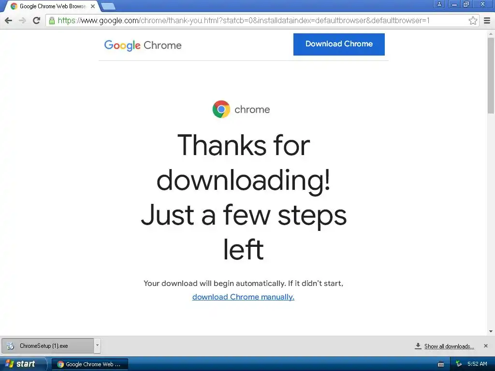The width and height of the screenshot is (495, 371).
Task: Click the scrollbar up arrow
Action: click(x=491, y=34)
